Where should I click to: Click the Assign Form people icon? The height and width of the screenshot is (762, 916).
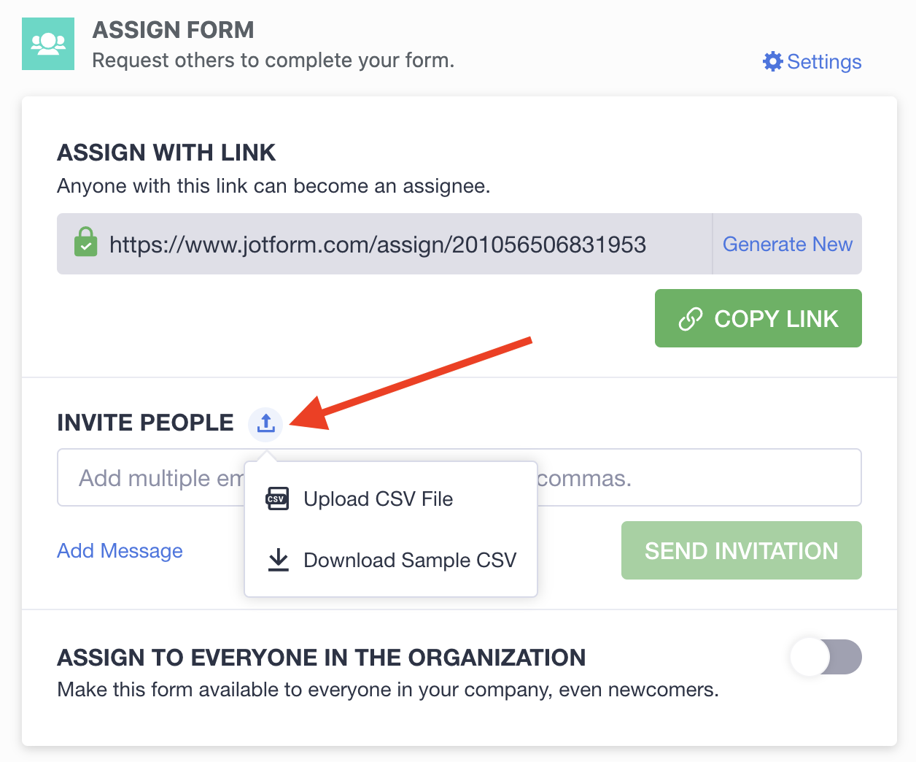coord(48,44)
